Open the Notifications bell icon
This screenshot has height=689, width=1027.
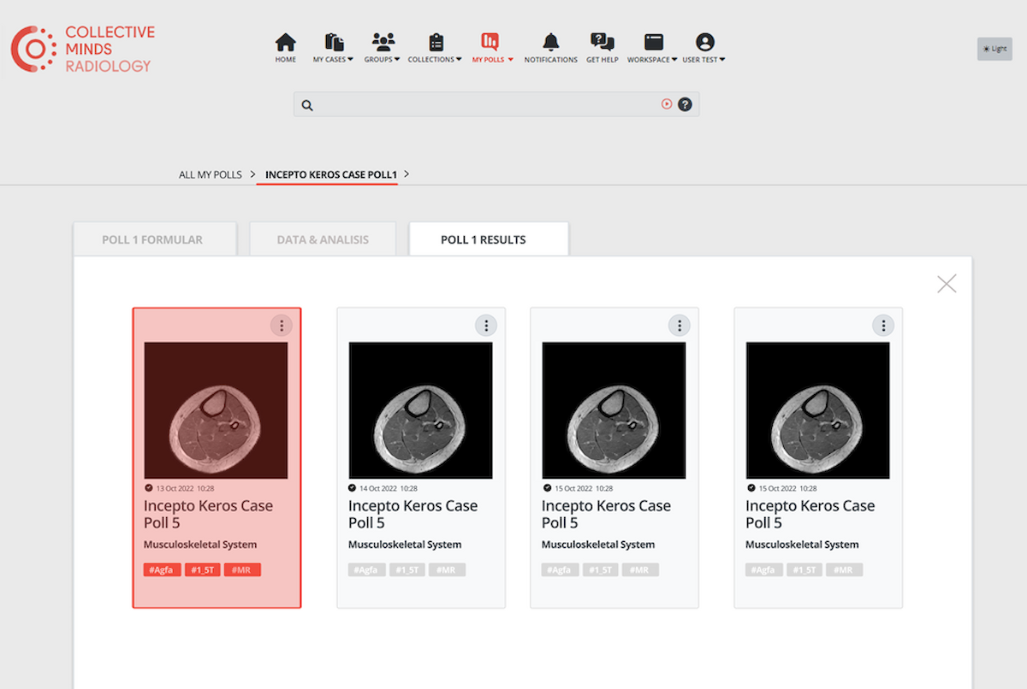(x=550, y=43)
